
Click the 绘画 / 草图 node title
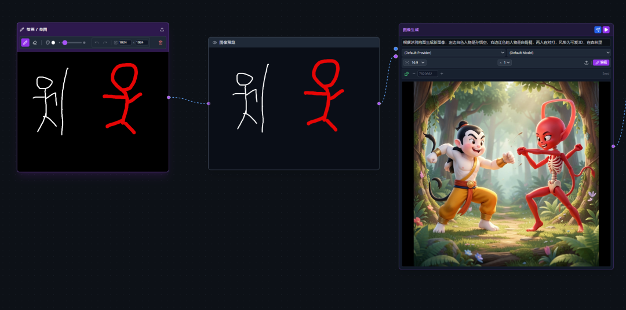(37, 29)
